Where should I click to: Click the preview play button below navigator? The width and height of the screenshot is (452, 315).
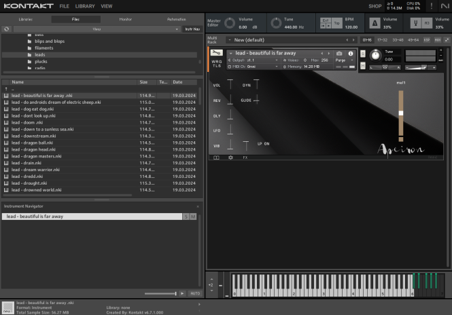(x=182, y=293)
